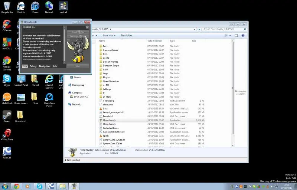Select Videos in Explorer navigation pane
Image resolution: width=297 pixels, height=190 pixels.
(x=76, y=77)
